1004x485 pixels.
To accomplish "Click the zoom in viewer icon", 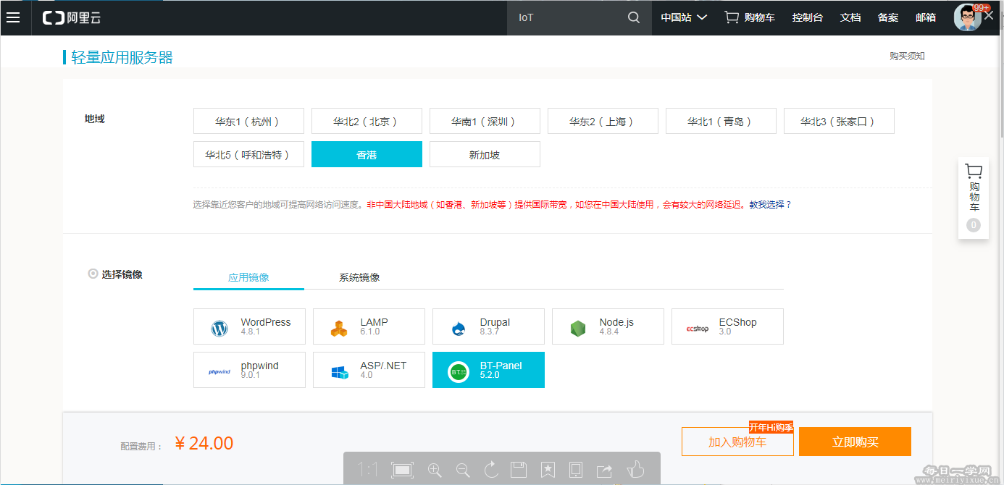I will click(x=435, y=471).
